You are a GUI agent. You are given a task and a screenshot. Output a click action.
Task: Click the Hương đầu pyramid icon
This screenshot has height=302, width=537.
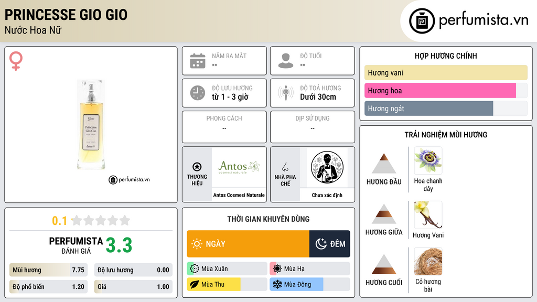coord(384,164)
